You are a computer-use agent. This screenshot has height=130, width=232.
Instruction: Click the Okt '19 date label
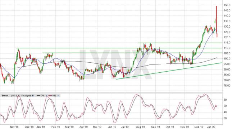click(170, 127)
